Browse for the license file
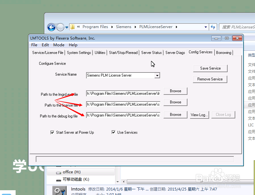This screenshot has height=195, width=255. (x=175, y=102)
